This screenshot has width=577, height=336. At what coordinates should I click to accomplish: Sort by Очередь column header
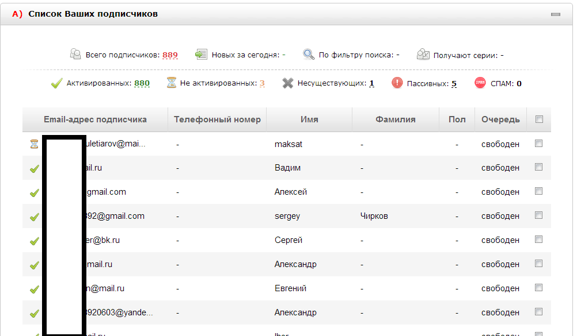pos(500,119)
